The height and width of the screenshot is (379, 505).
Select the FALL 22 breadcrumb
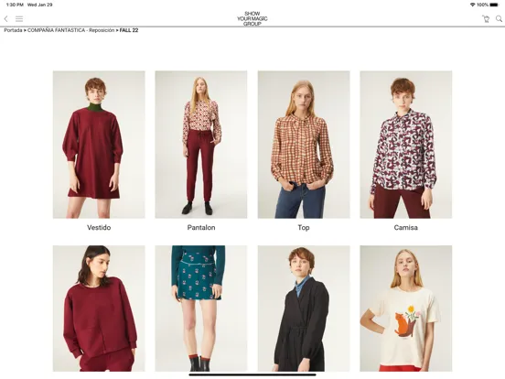129,30
